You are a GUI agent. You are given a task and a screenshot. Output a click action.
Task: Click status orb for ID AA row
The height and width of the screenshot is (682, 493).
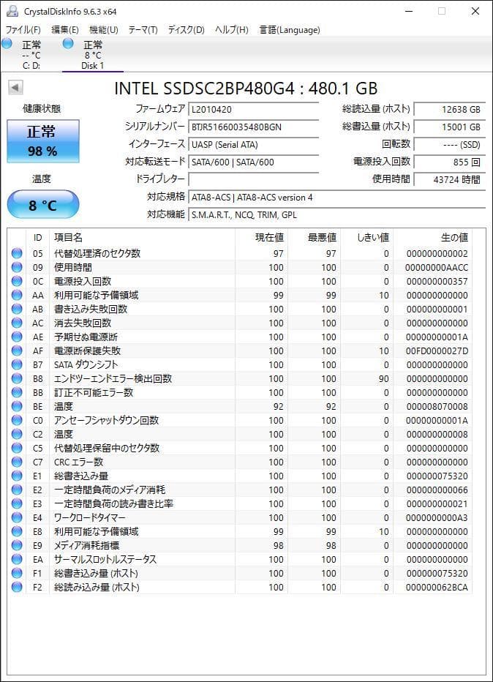(x=17, y=295)
